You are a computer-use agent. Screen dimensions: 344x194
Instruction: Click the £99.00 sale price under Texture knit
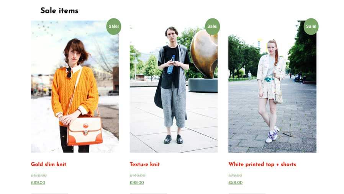click(137, 182)
